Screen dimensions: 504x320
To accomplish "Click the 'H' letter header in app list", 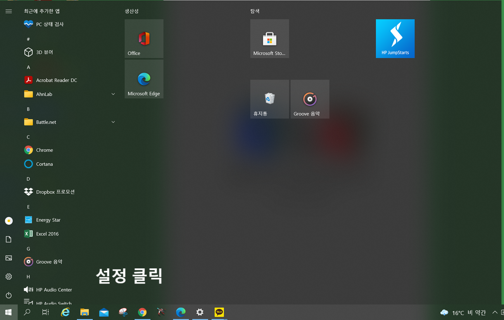I will pos(28,277).
